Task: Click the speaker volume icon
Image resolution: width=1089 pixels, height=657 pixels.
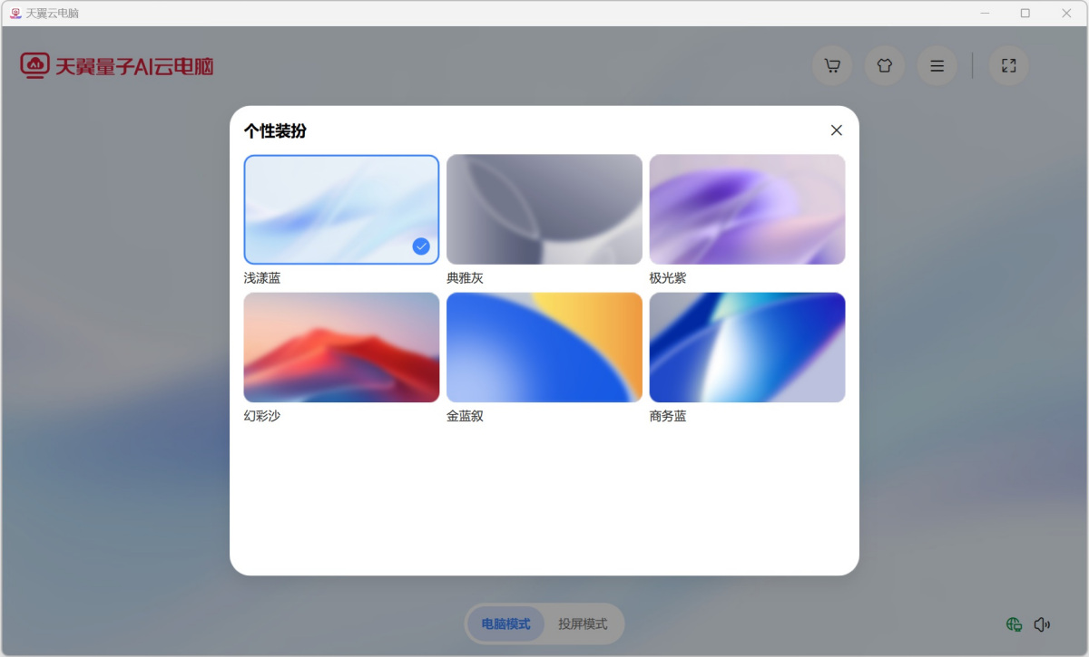Action: (1042, 623)
